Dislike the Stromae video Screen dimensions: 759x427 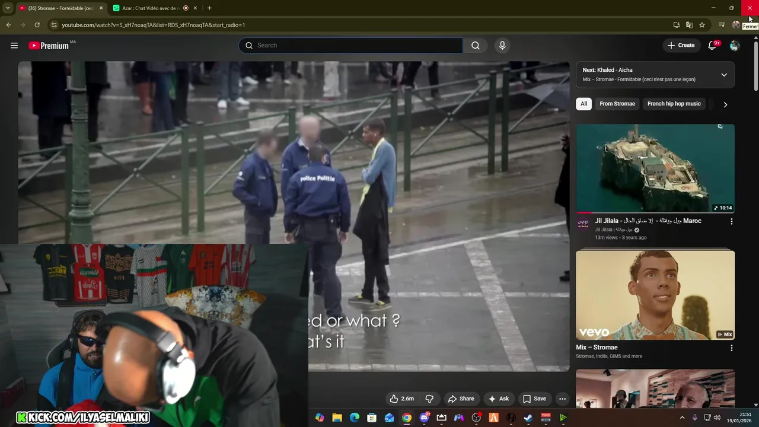coord(430,399)
